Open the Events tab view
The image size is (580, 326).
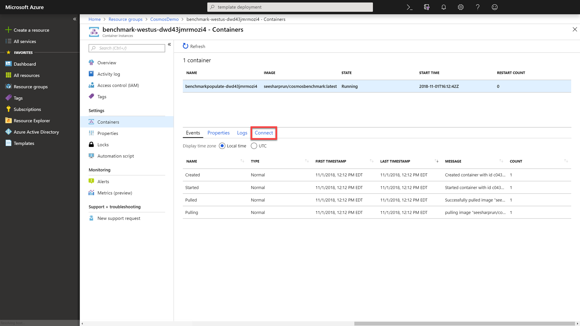pyautogui.click(x=193, y=133)
